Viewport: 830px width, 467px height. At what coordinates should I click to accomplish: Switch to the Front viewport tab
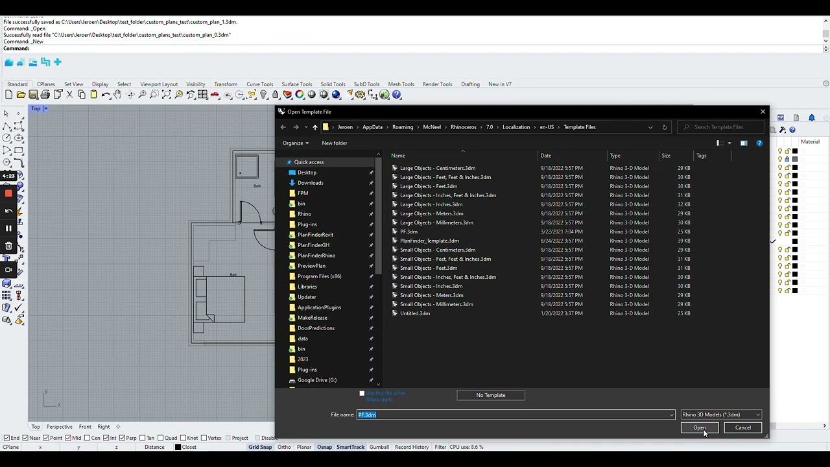[85, 427]
